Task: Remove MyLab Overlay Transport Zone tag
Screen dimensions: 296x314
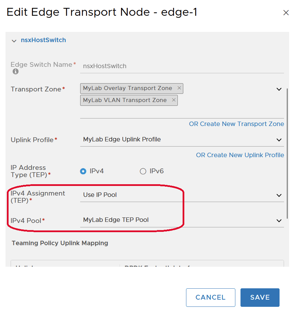Action: pos(179,88)
